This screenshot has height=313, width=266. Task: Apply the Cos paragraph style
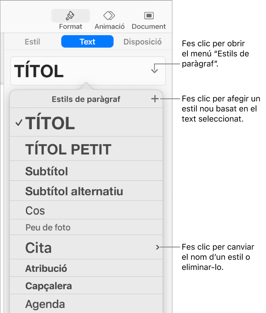coord(35,211)
